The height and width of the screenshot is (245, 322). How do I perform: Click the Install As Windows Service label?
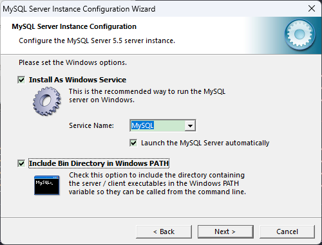click(x=77, y=80)
